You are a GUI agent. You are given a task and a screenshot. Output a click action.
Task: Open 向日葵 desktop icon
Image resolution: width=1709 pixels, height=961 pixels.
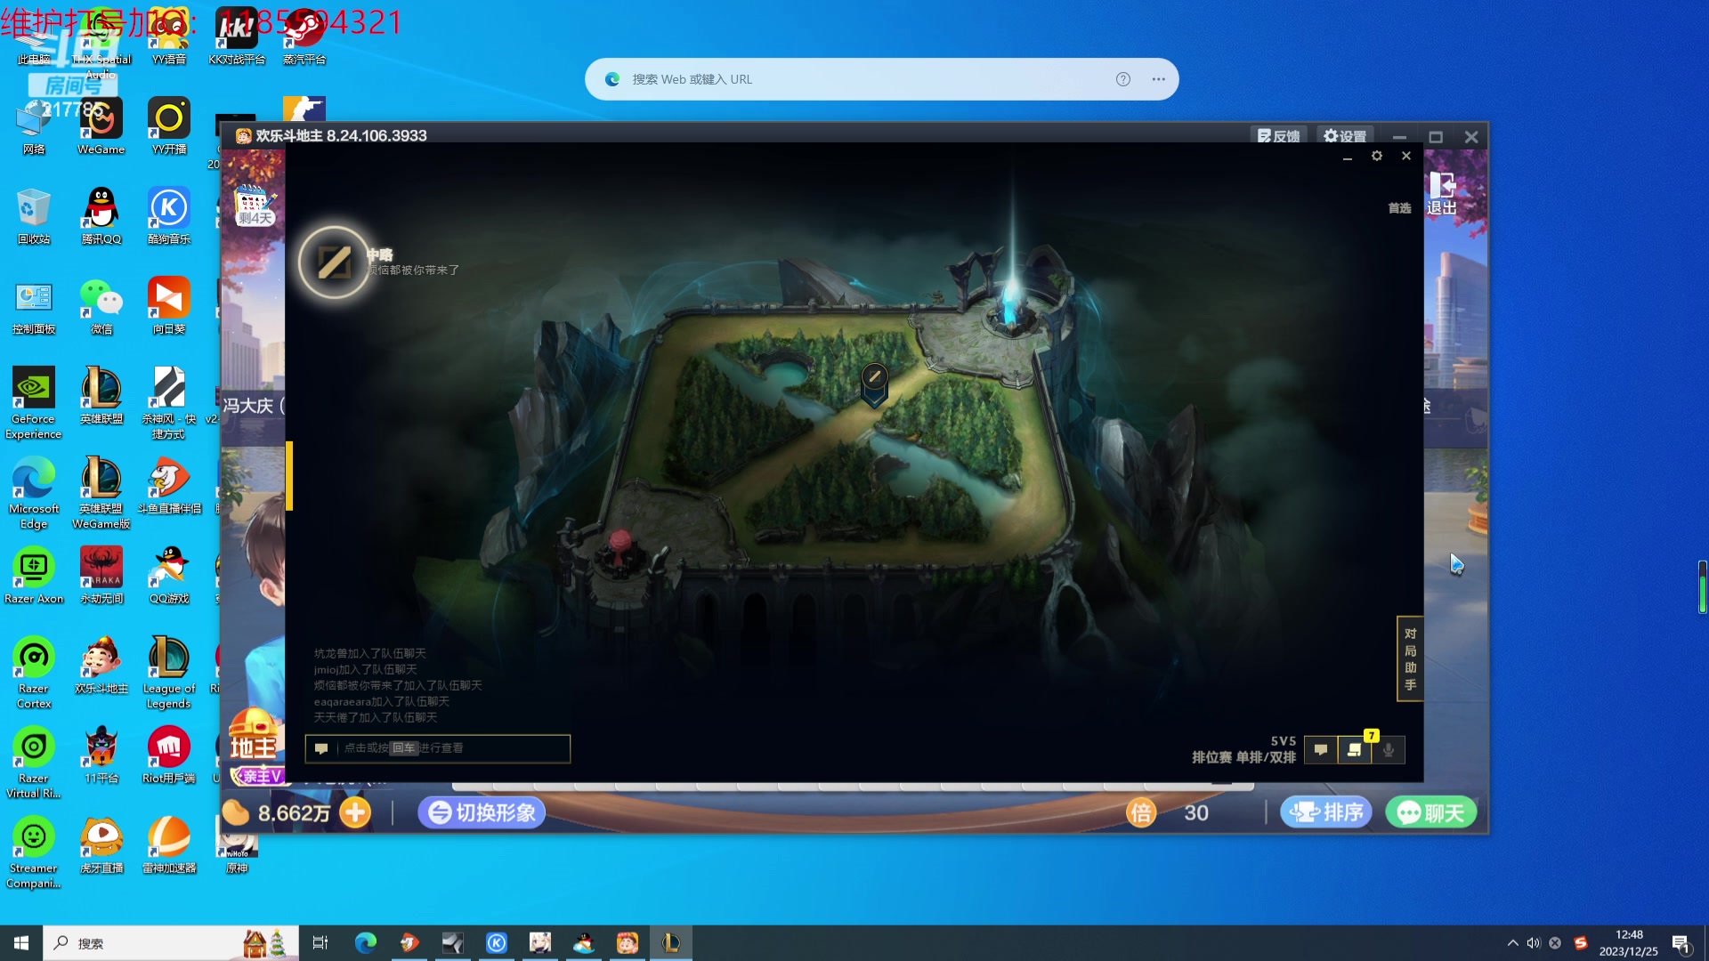(169, 306)
